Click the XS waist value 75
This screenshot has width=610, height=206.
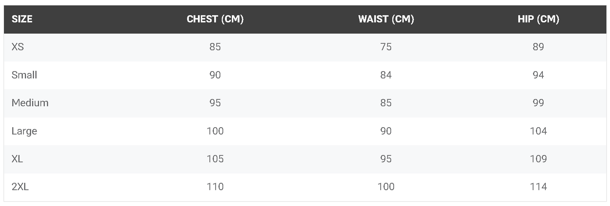pyautogui.click(x=386, y=47)
